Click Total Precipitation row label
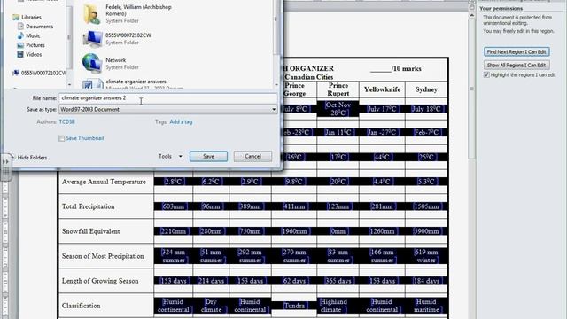The height and width of the screenshot is (319, 567). [x=89, y=206]
